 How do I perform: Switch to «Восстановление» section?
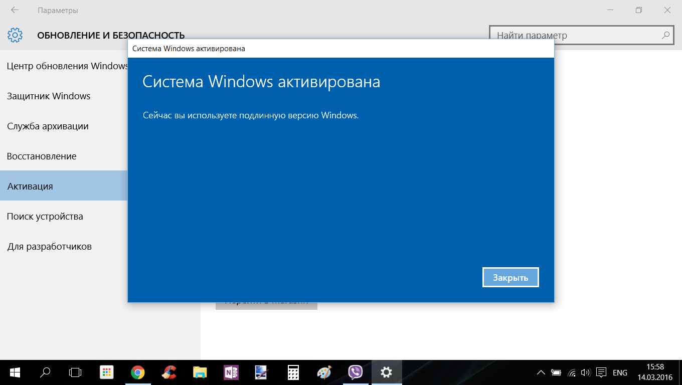[x=42, y=156]
